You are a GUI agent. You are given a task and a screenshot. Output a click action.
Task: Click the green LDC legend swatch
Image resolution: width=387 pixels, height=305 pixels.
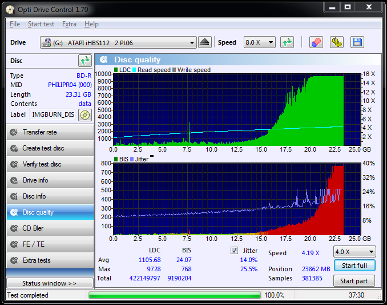(x=116, y=70)
